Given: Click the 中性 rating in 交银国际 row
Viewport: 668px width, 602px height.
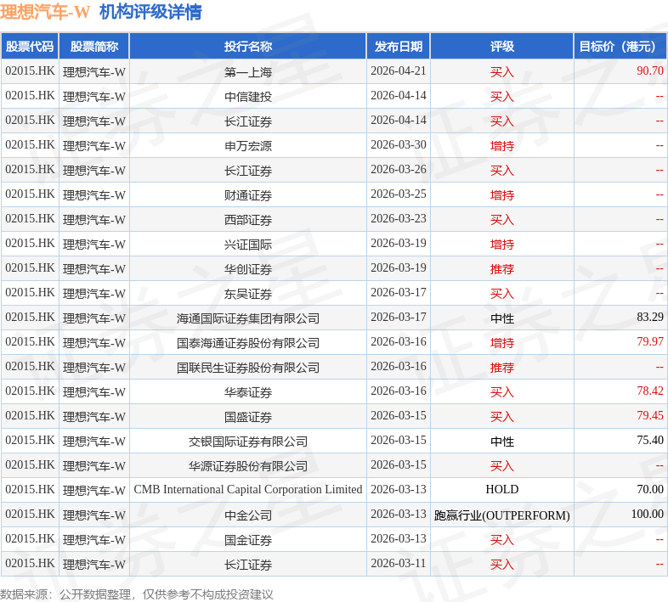Looking at the screenshot, I should (502, 442).
